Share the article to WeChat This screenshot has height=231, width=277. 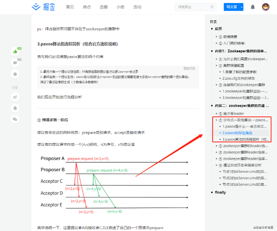point(15,119)
